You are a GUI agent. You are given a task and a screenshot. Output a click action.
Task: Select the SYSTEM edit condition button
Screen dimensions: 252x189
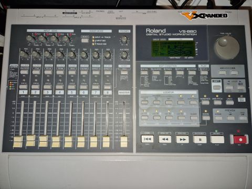tap(192, 72)
